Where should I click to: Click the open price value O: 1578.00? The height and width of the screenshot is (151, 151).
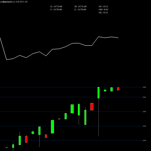pyautogui.click(x=56, y=7)
